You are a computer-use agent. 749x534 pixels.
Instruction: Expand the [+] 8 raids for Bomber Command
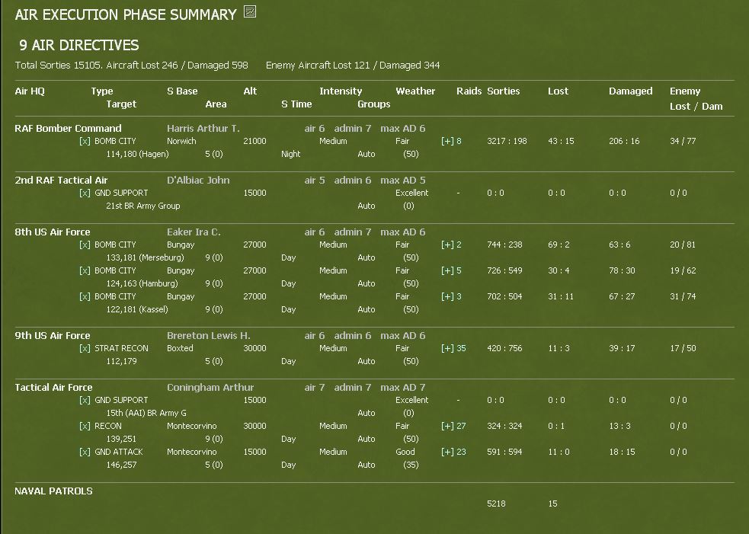tap(451, 142)
